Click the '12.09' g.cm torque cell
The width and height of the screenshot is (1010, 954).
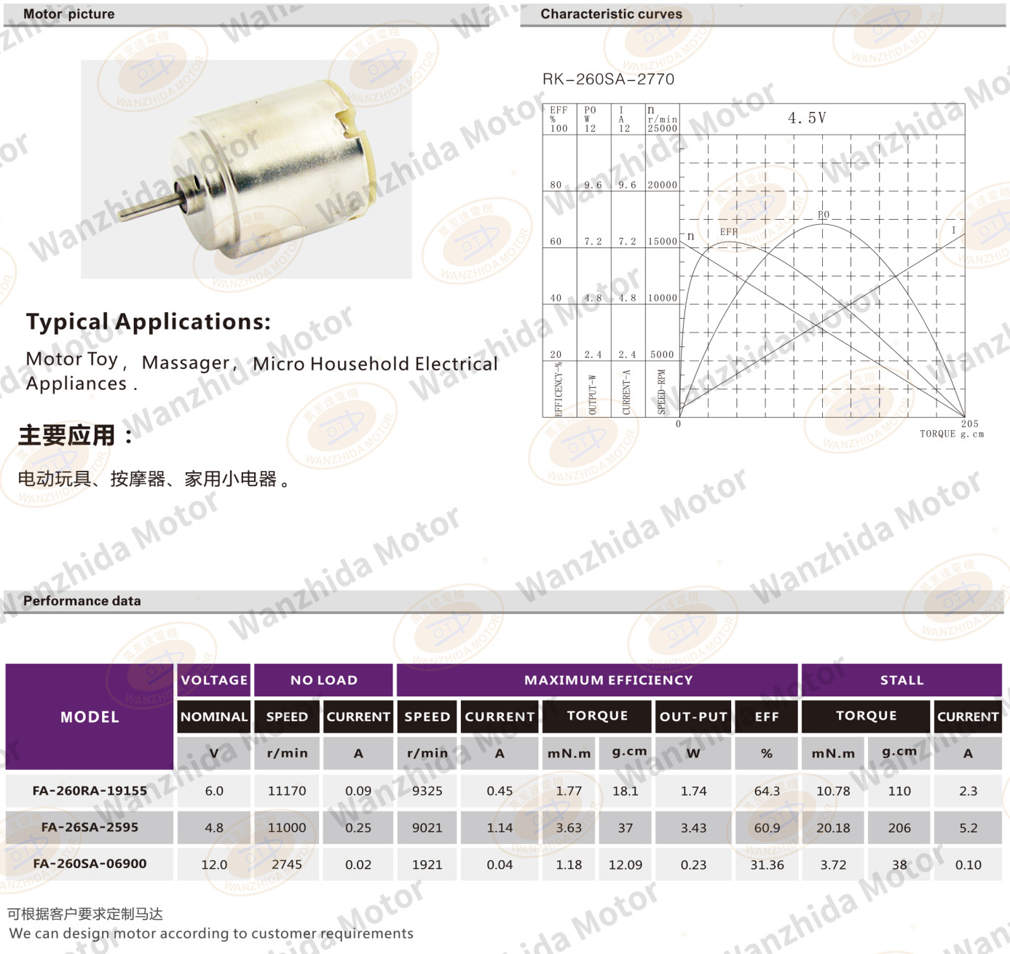click(626, 864)
